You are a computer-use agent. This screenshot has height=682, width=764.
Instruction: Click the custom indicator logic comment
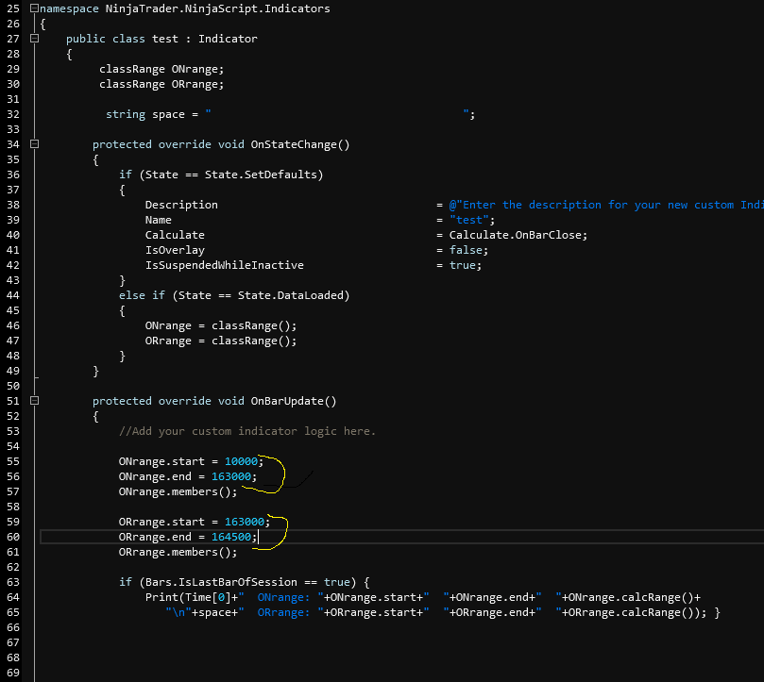click(x=247, y=431)
